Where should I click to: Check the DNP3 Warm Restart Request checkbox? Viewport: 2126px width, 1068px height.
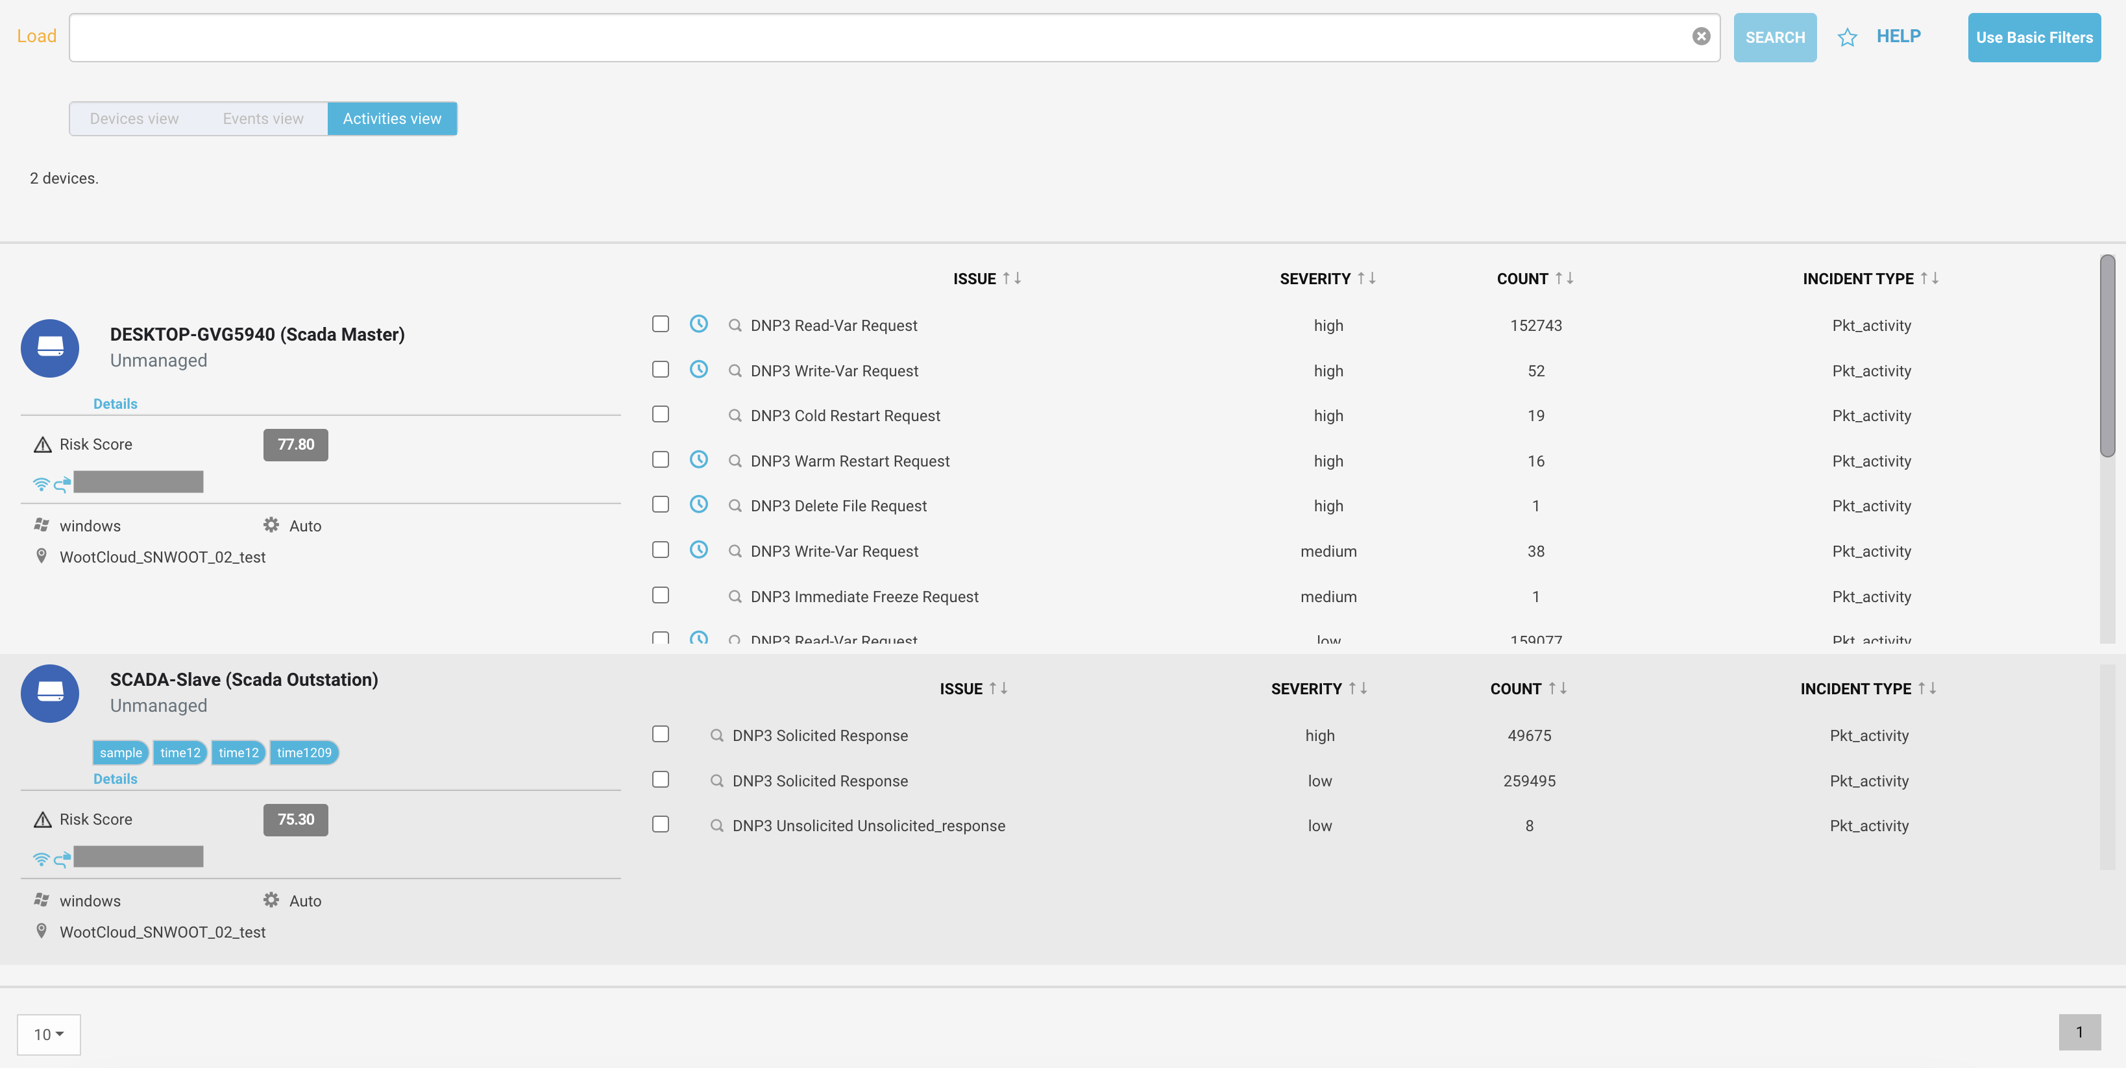(660, 459)
